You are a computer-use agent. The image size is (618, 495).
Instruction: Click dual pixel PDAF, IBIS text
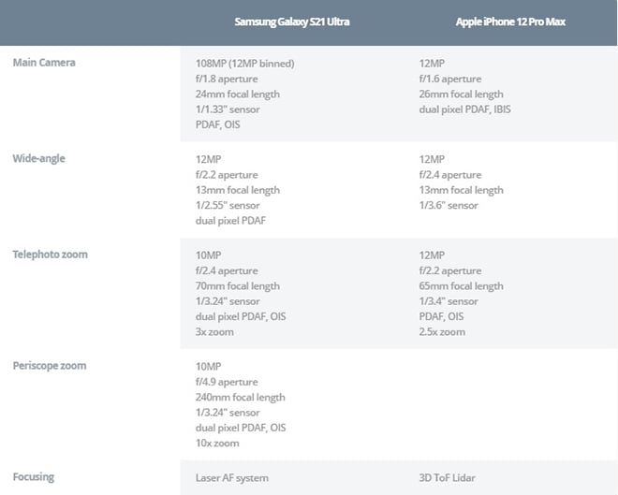[464, 109]
